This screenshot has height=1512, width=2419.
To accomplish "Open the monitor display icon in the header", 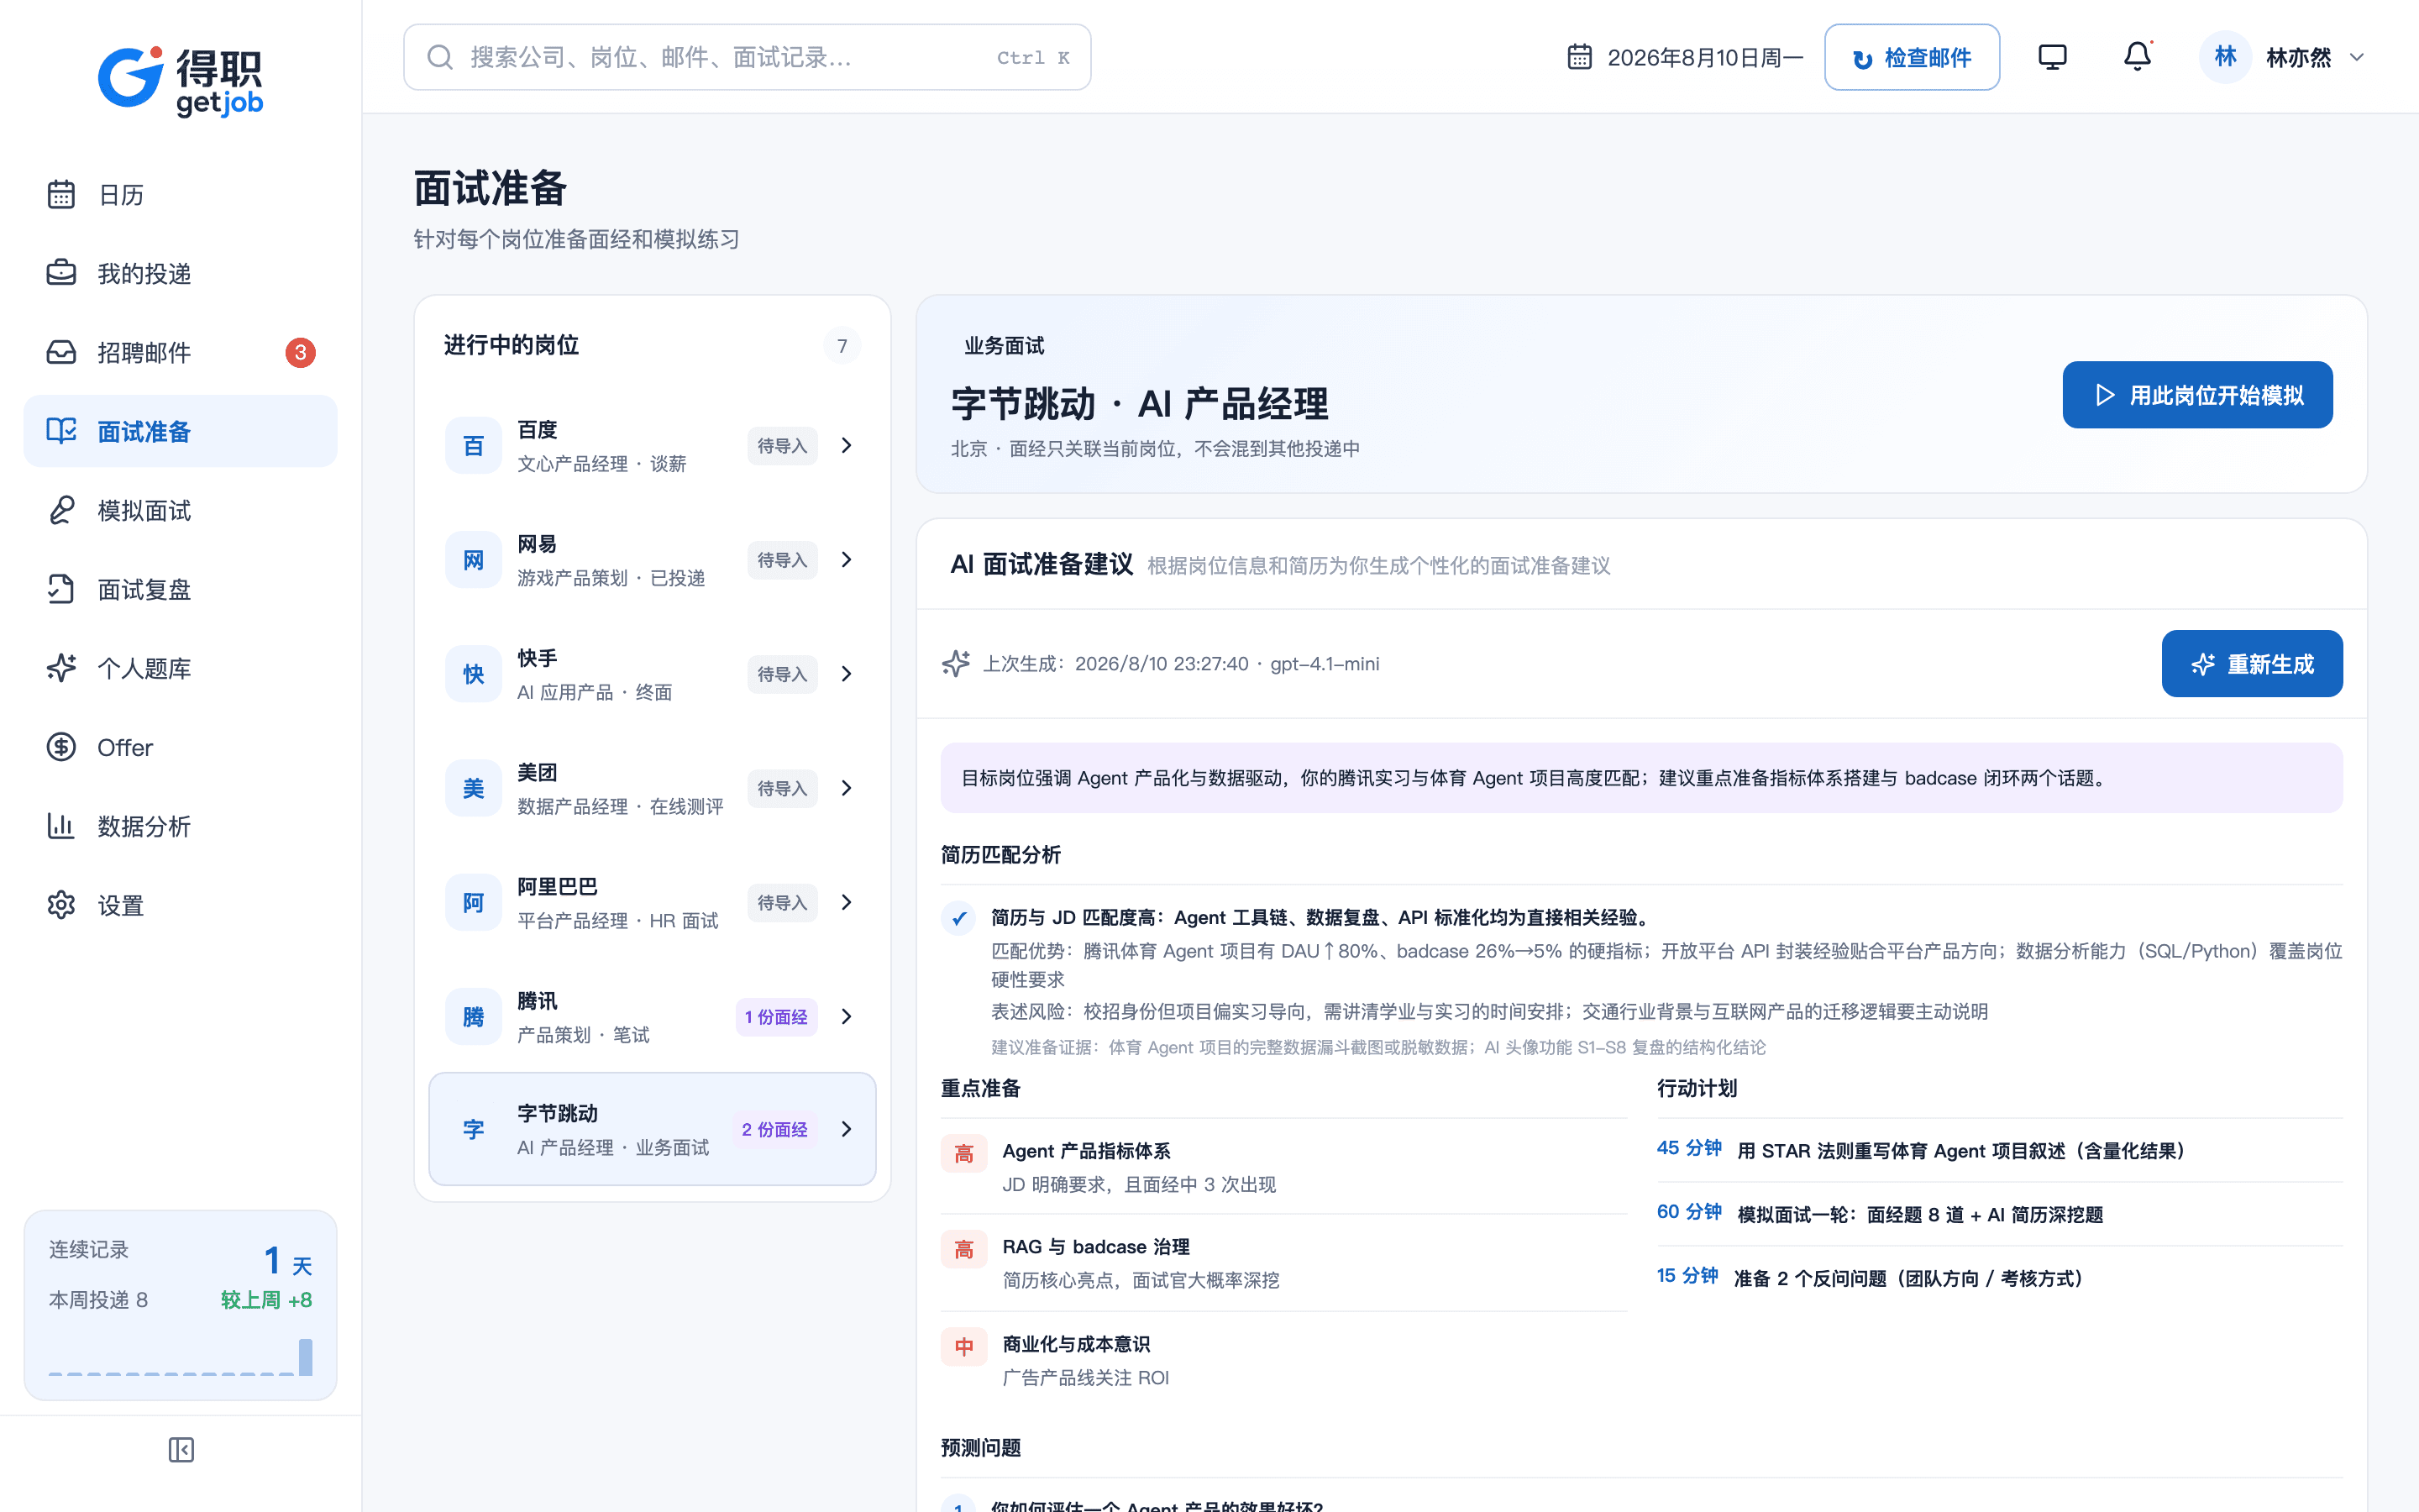I will (2052, 57).
